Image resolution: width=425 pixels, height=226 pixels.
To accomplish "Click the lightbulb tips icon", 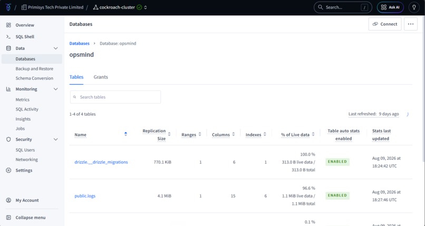I will (x=414, y=7).
